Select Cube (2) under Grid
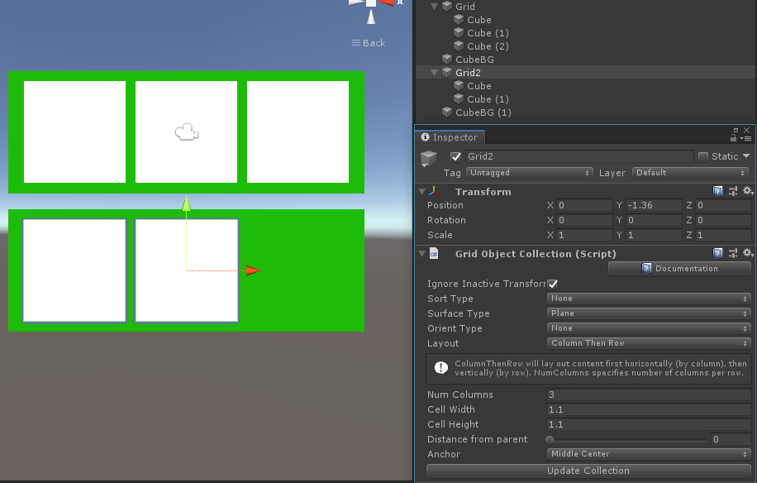Screen dimensions: 757x483 pos(488,45)
